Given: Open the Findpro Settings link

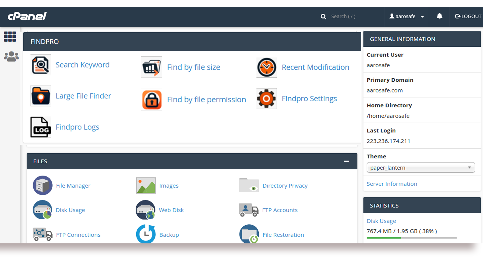Looking at the screenshot, I should (309, 99).
